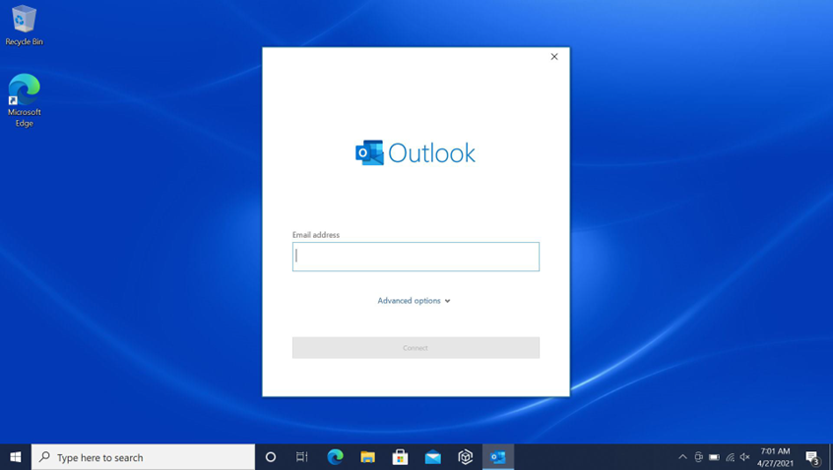Click the Connect button
The width and height of the screenshot is (833, 470).
[416, 348]
